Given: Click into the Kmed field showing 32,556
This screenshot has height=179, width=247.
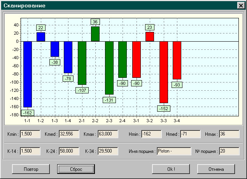Looking at the screenshot, I should 69,134.
